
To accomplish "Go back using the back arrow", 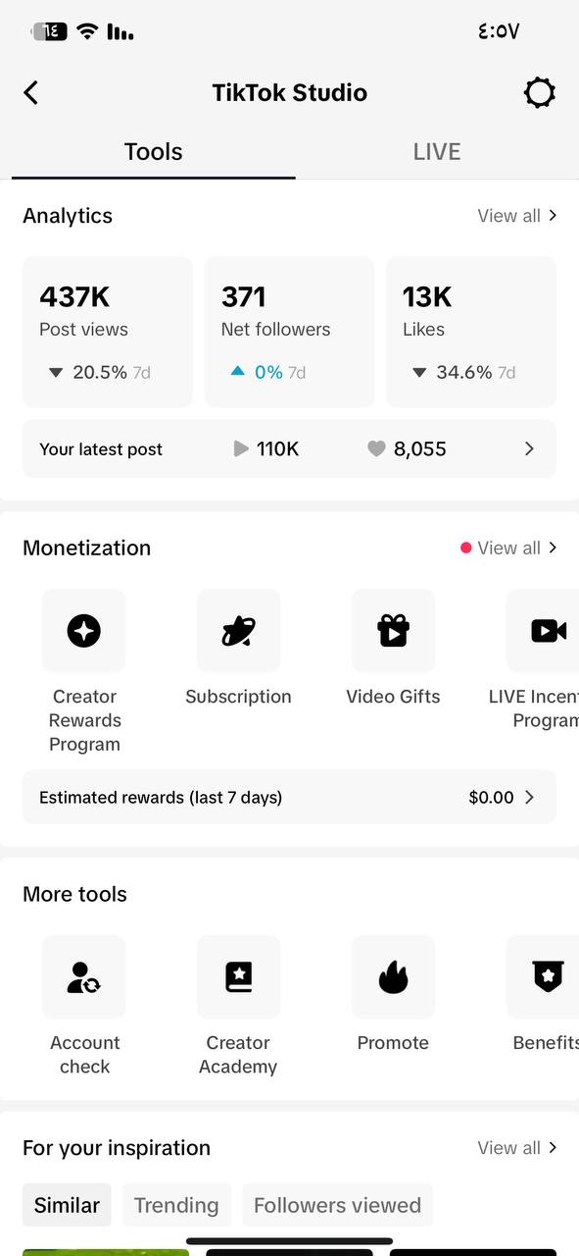I will pyautogui.click(x=31, y=93).
